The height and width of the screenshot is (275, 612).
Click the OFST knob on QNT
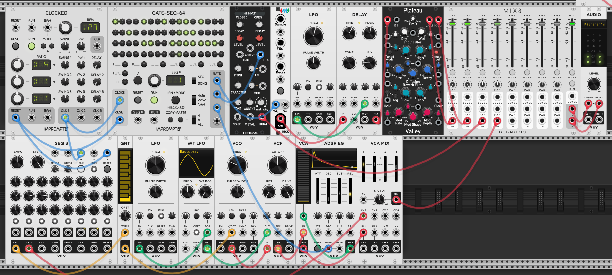125,216
